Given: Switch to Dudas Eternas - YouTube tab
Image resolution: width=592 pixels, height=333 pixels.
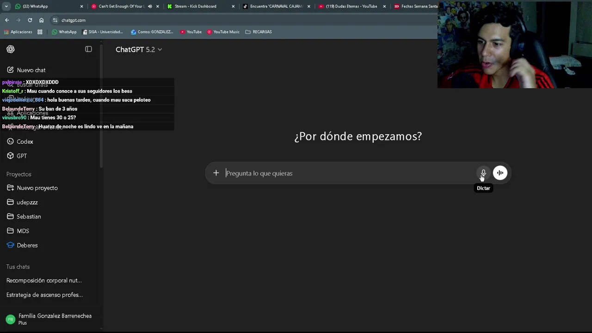Looking at the screenshot, I should (x=351, y=6).
